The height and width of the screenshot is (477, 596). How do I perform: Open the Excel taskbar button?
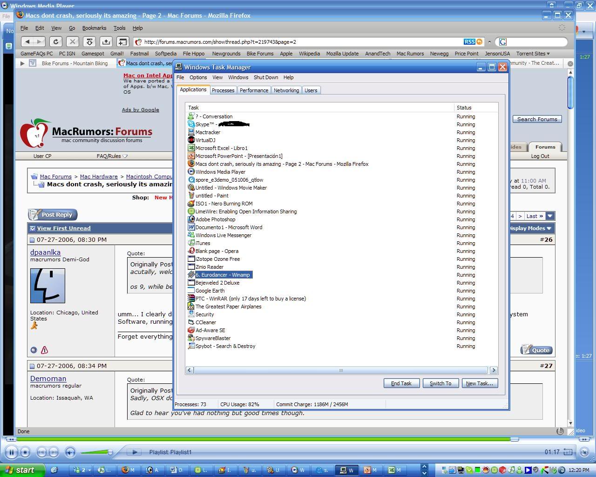(x=395, y=470)
